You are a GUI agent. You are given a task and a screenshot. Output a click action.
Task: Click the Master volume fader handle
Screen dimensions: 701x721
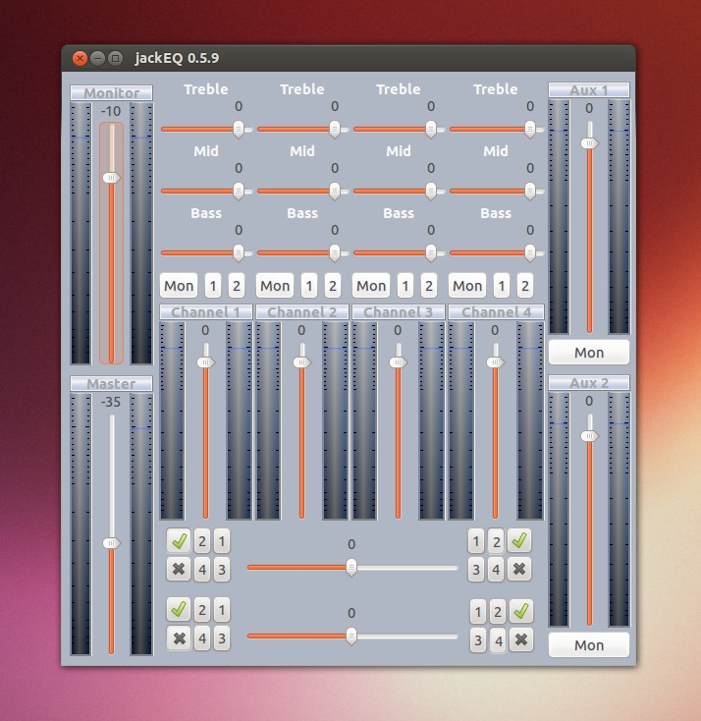(111, 543)
